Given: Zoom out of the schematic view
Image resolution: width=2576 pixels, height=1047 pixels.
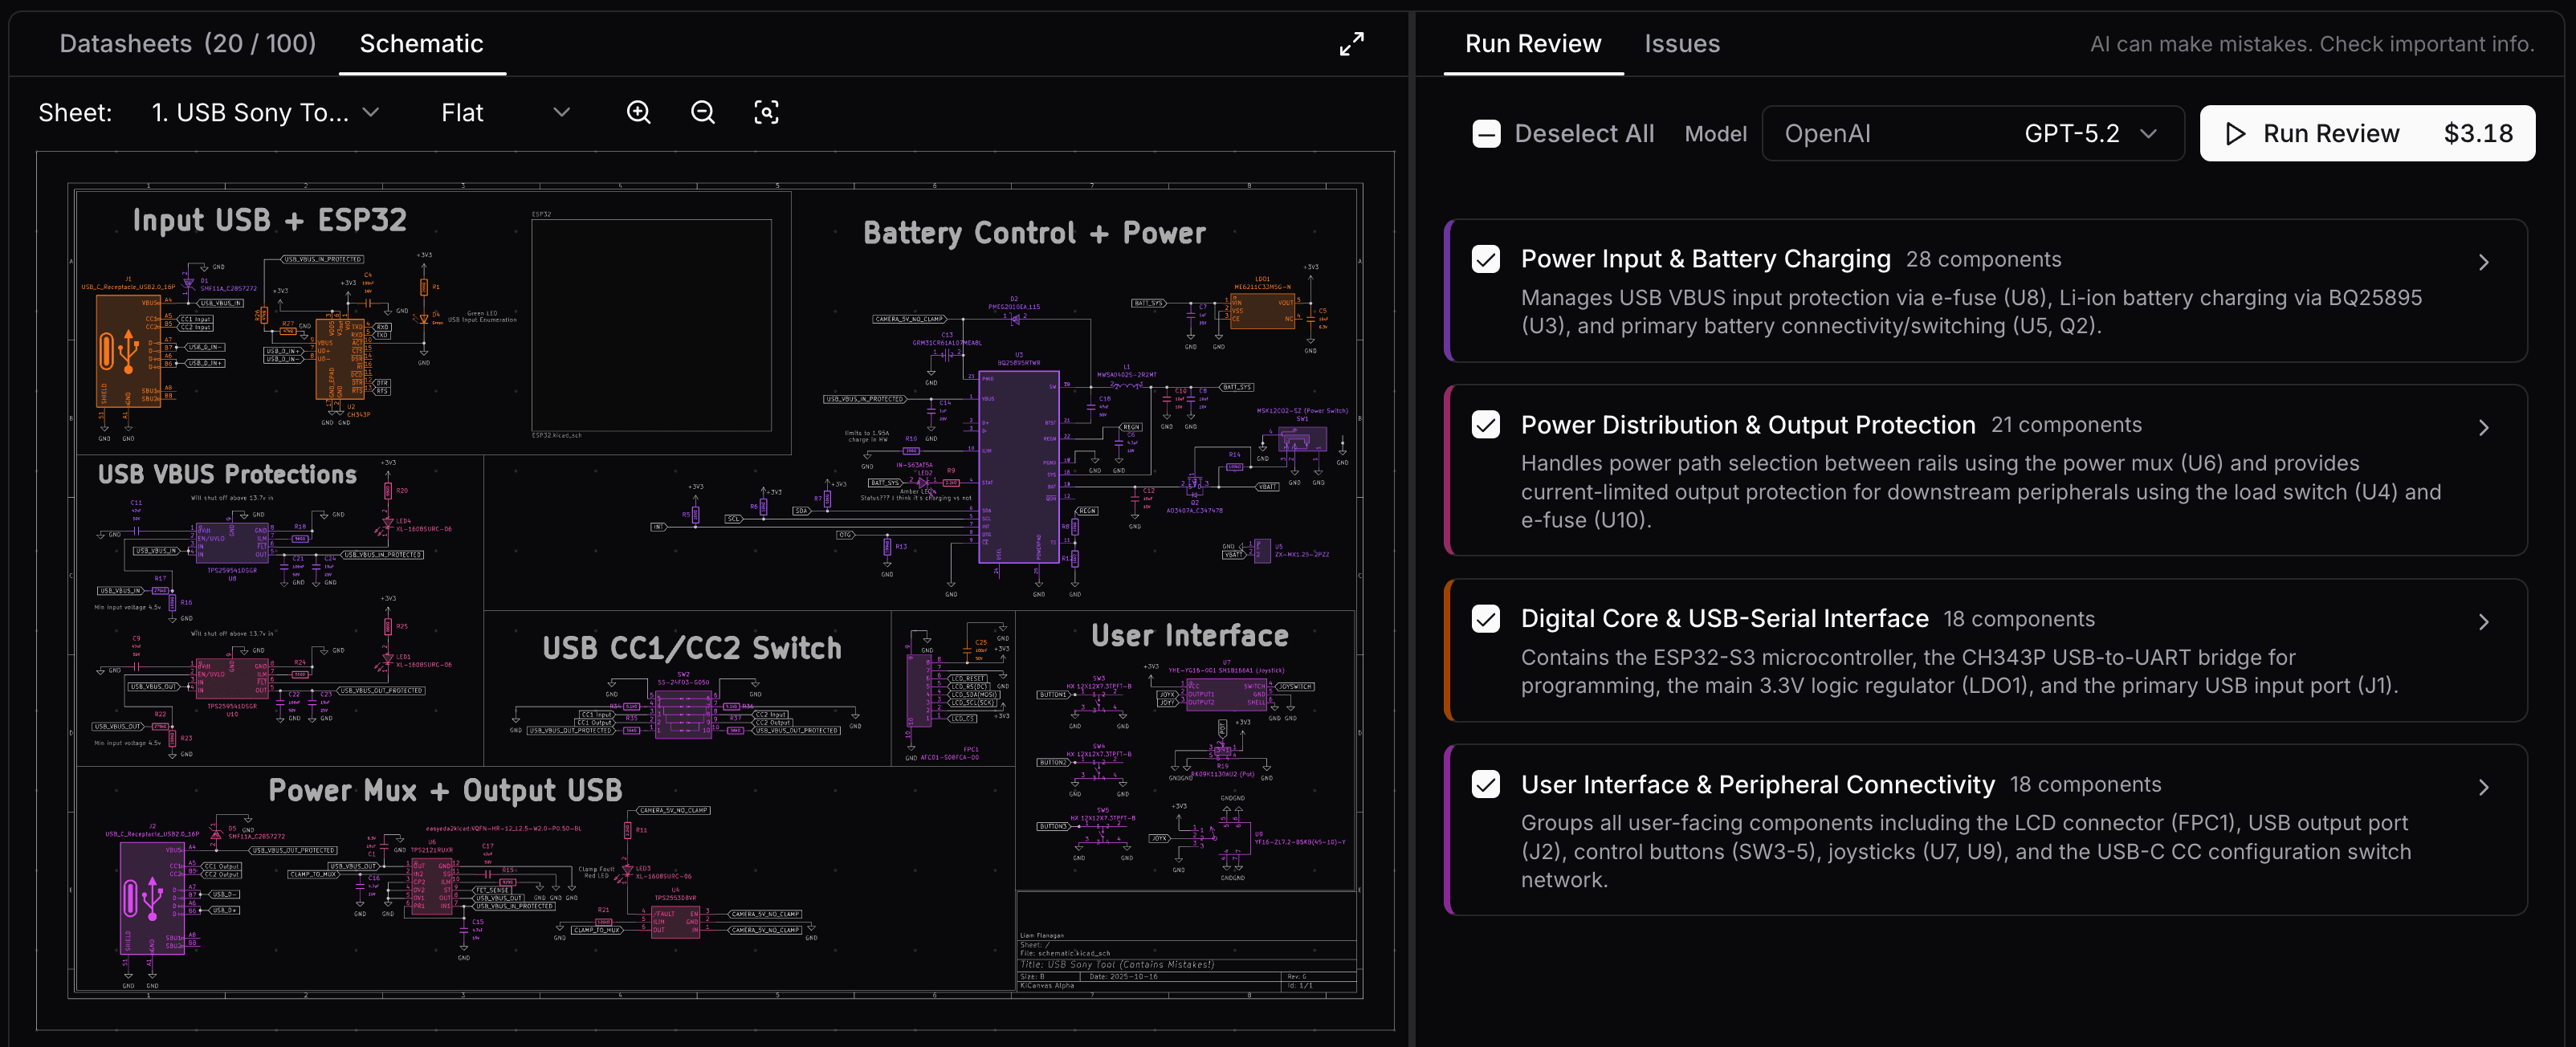Looking at the screenshot, I should 703,112.
